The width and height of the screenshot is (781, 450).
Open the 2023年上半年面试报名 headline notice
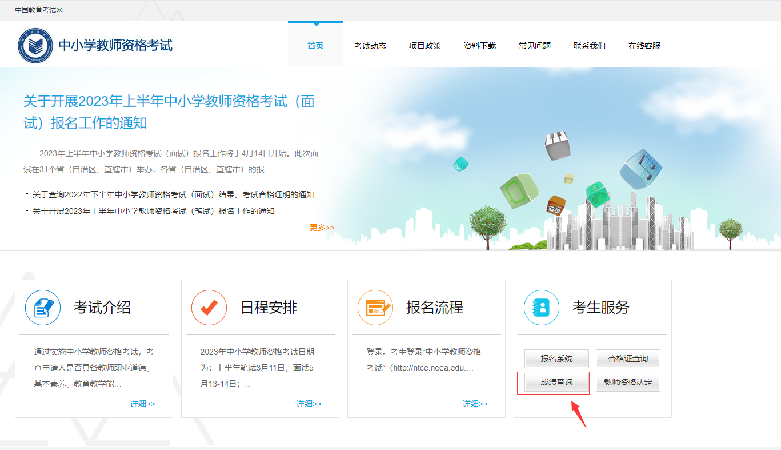coord(169,112)
